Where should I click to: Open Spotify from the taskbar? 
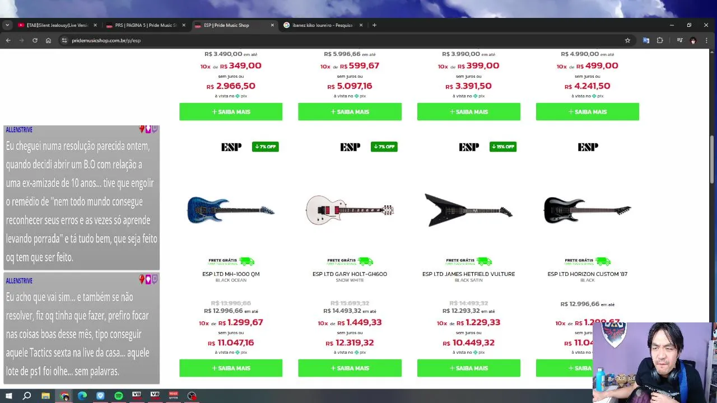point(119,396)
